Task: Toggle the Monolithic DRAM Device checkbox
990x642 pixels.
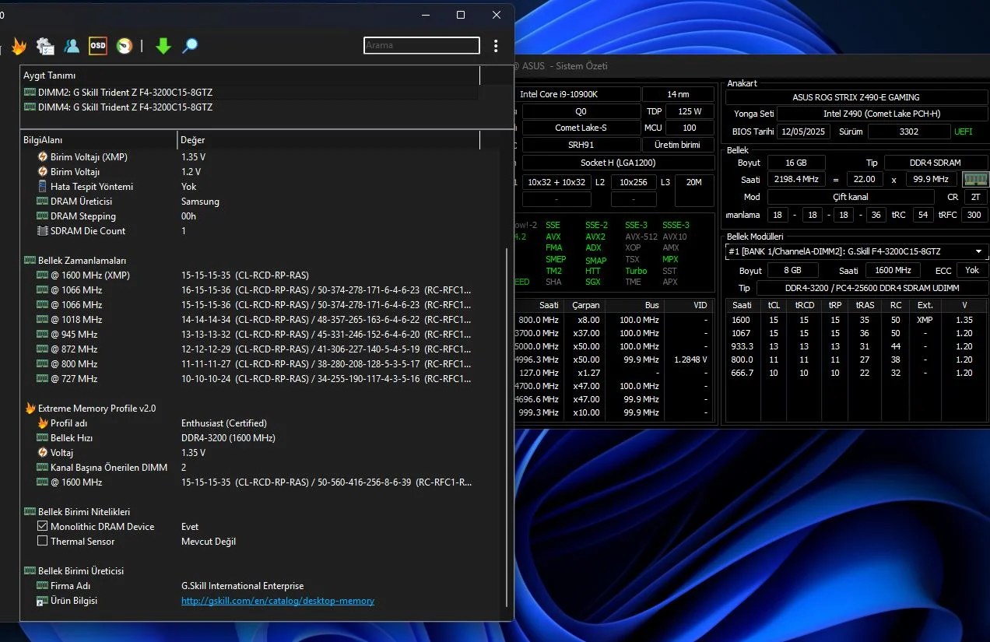Action: (x=43, y=526)
